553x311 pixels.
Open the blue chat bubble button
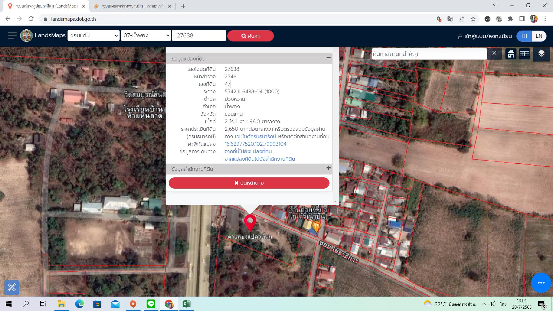(541, 282)
